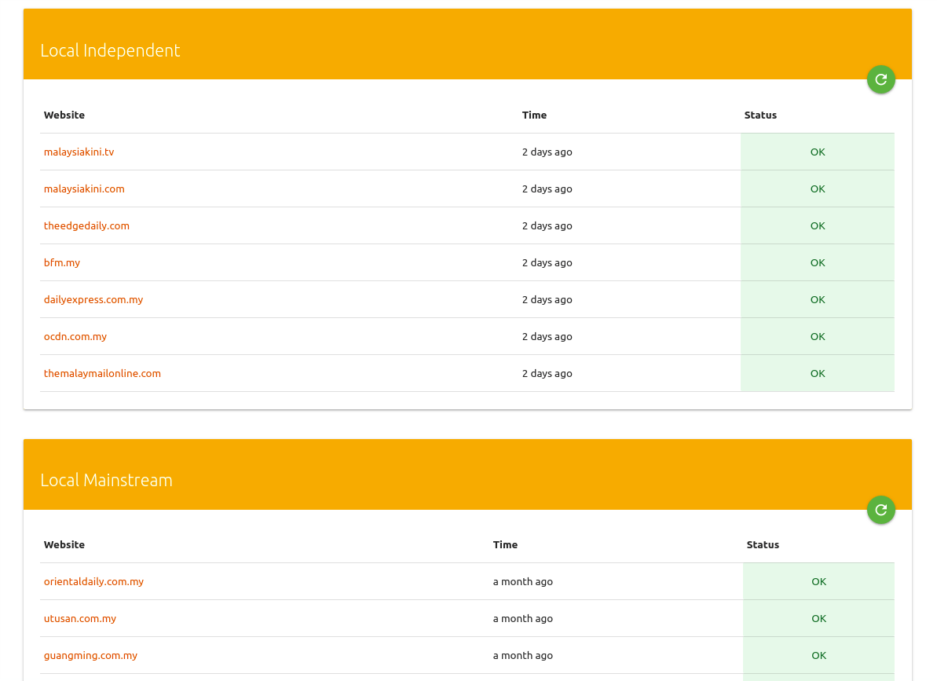Viewport: 937px width, 681px height.
Task: Visit utusan.com.my from the list
Action: (x=80, y=618)
